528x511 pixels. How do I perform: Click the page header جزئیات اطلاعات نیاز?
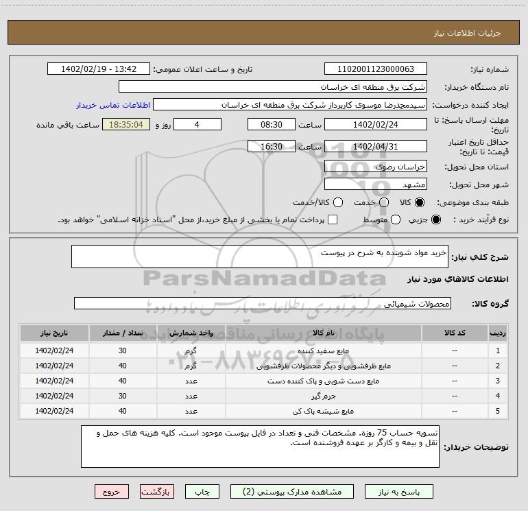click(467, 33)
